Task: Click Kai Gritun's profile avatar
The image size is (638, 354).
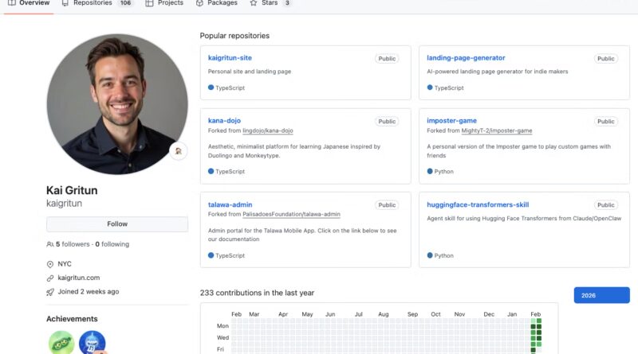Action: (117, 104)
